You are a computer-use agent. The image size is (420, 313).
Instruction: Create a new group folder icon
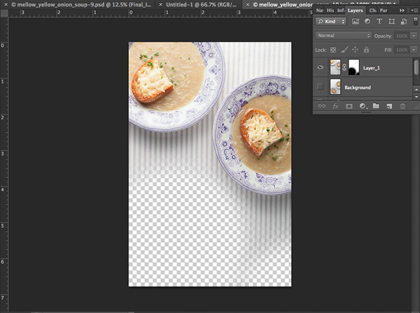tap(376, 106)
